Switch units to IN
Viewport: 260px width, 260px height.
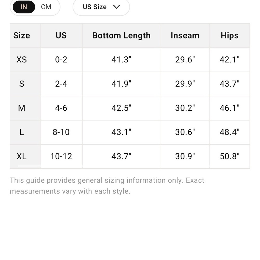click(24, 7)
